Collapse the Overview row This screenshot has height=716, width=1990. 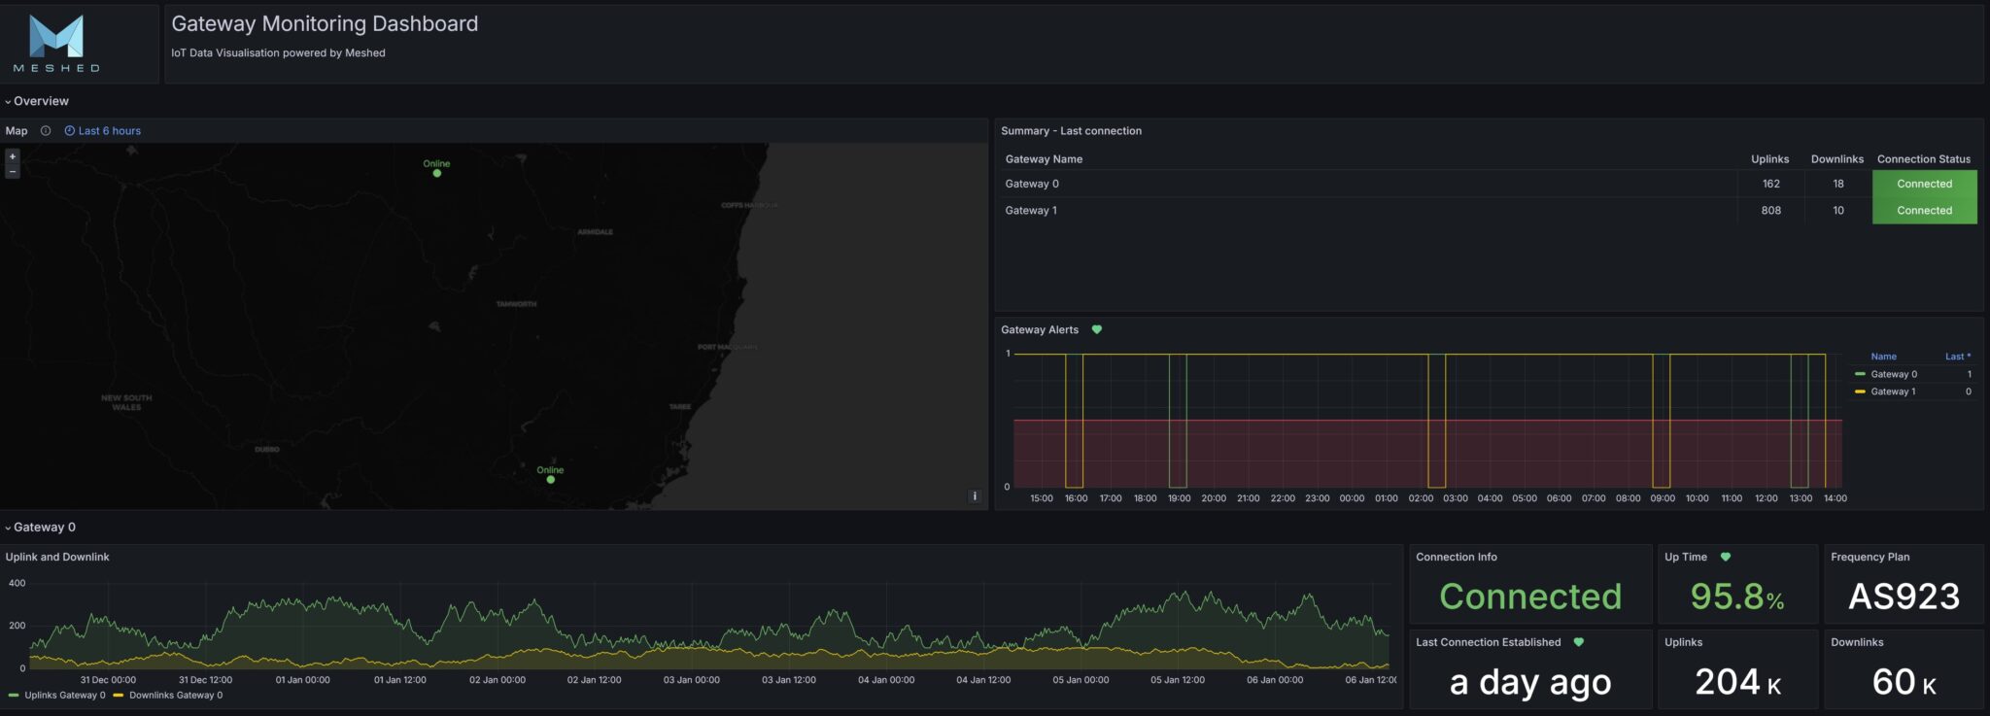click(x=36, y=101)
